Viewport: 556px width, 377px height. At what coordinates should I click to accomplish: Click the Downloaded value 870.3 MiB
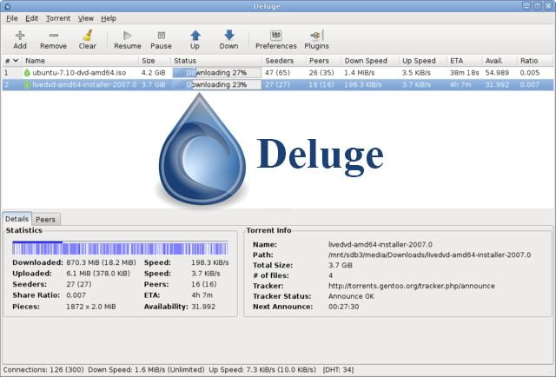[101, 263]
